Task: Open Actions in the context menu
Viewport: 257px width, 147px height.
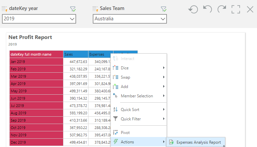Action: tap(139, 142)
